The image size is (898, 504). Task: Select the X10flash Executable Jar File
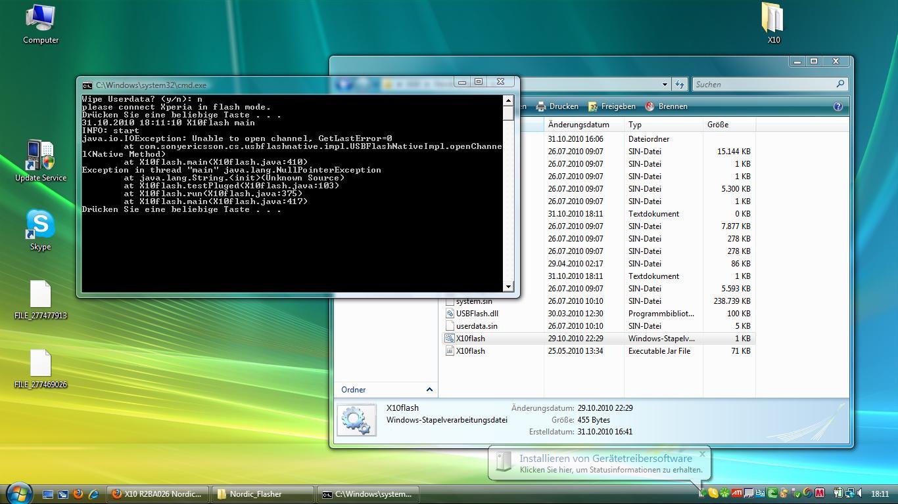point(599,351)
